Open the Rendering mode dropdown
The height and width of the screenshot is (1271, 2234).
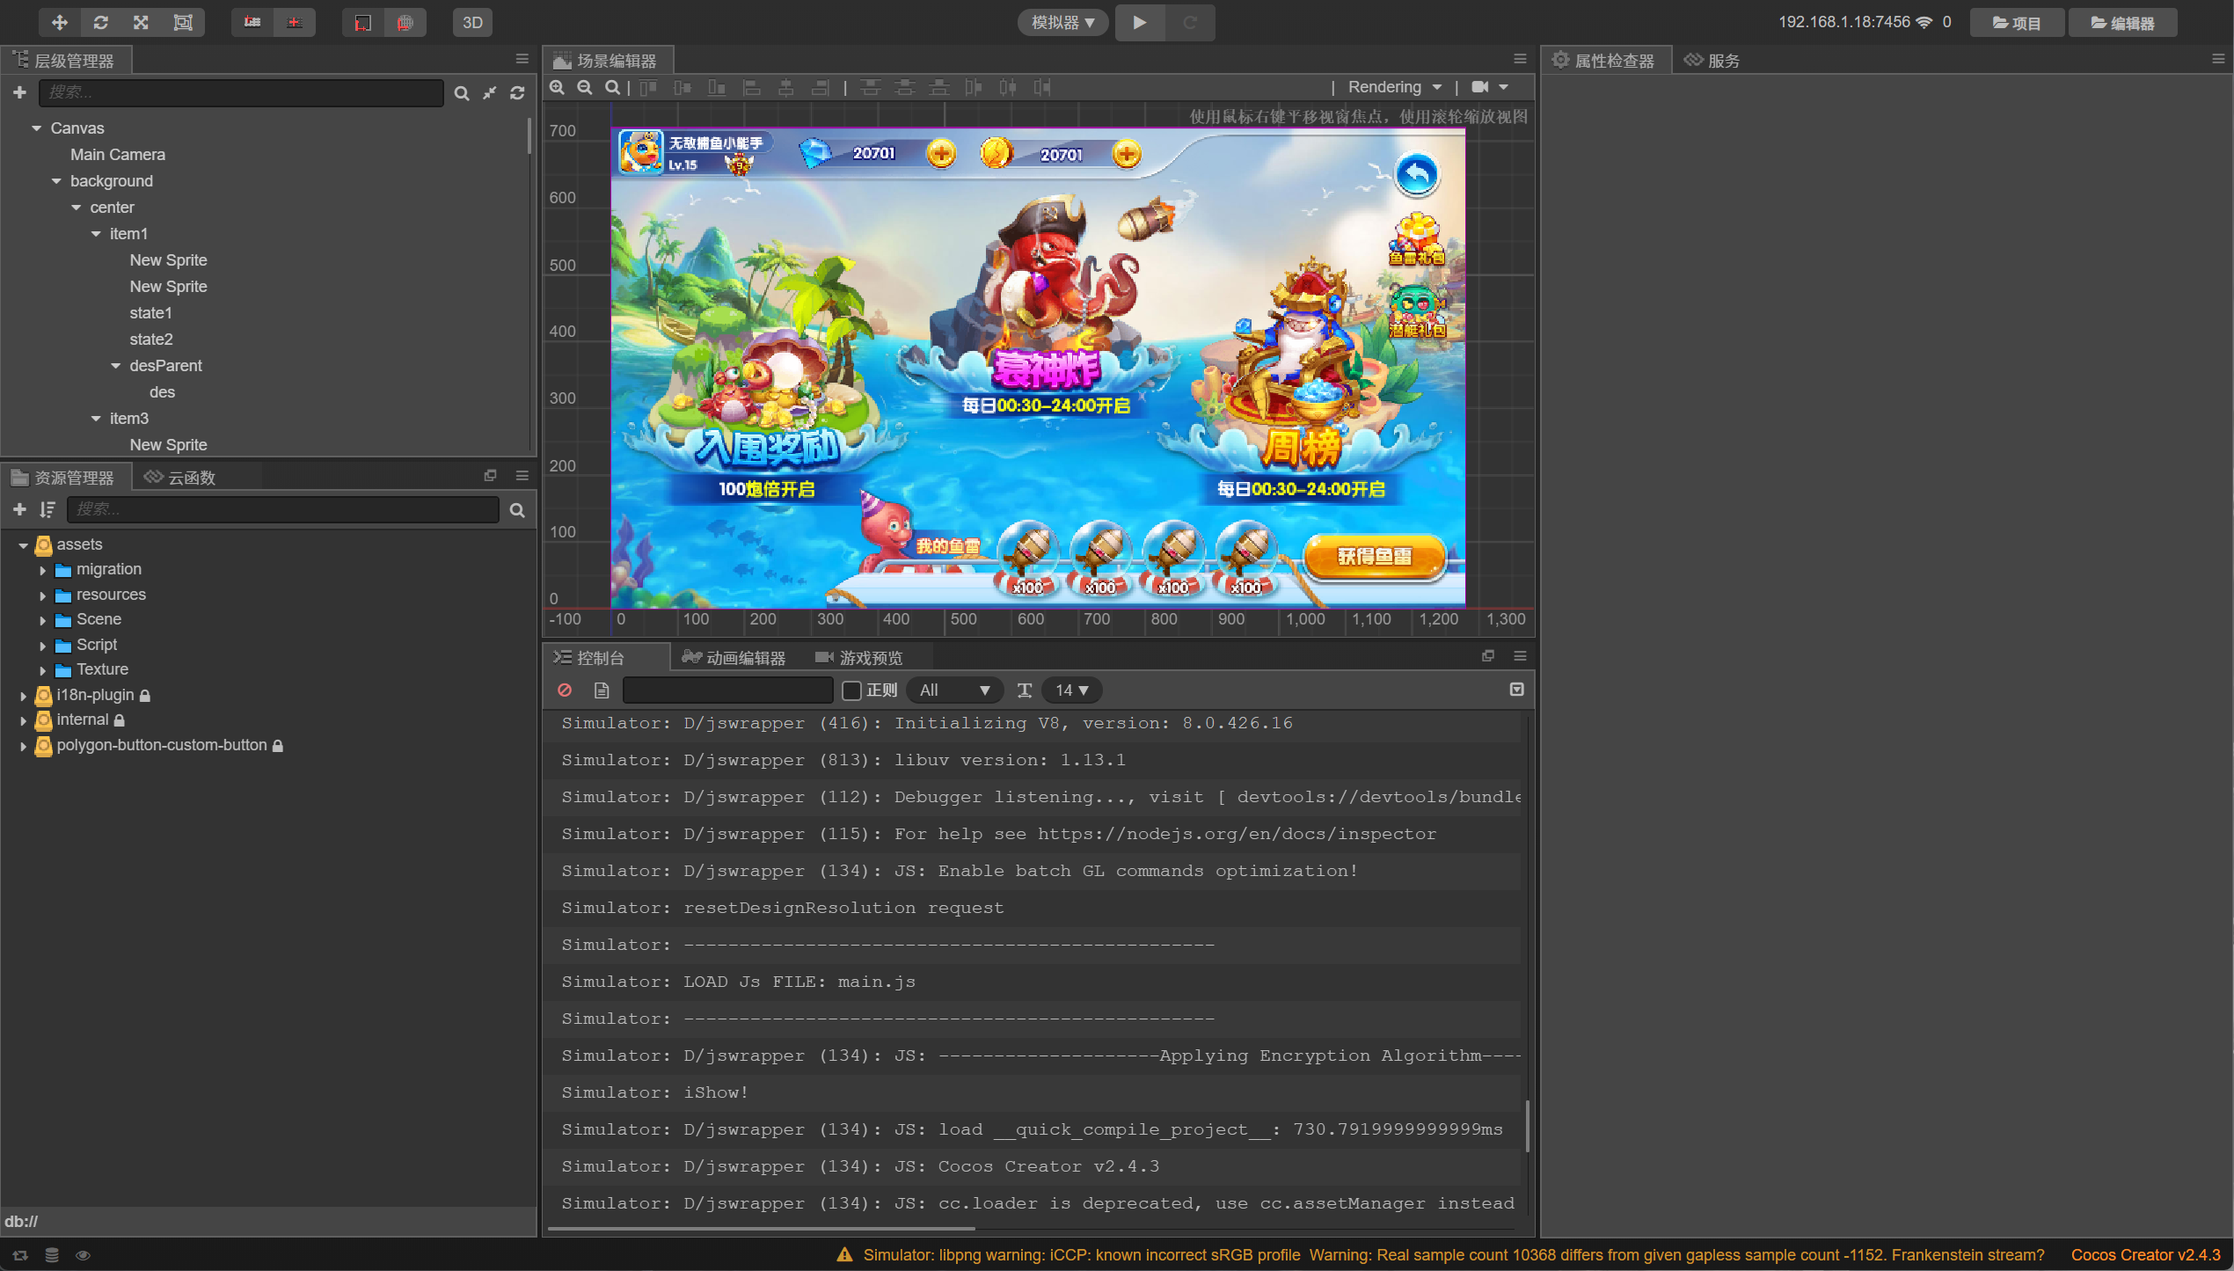click(1394, 87)
